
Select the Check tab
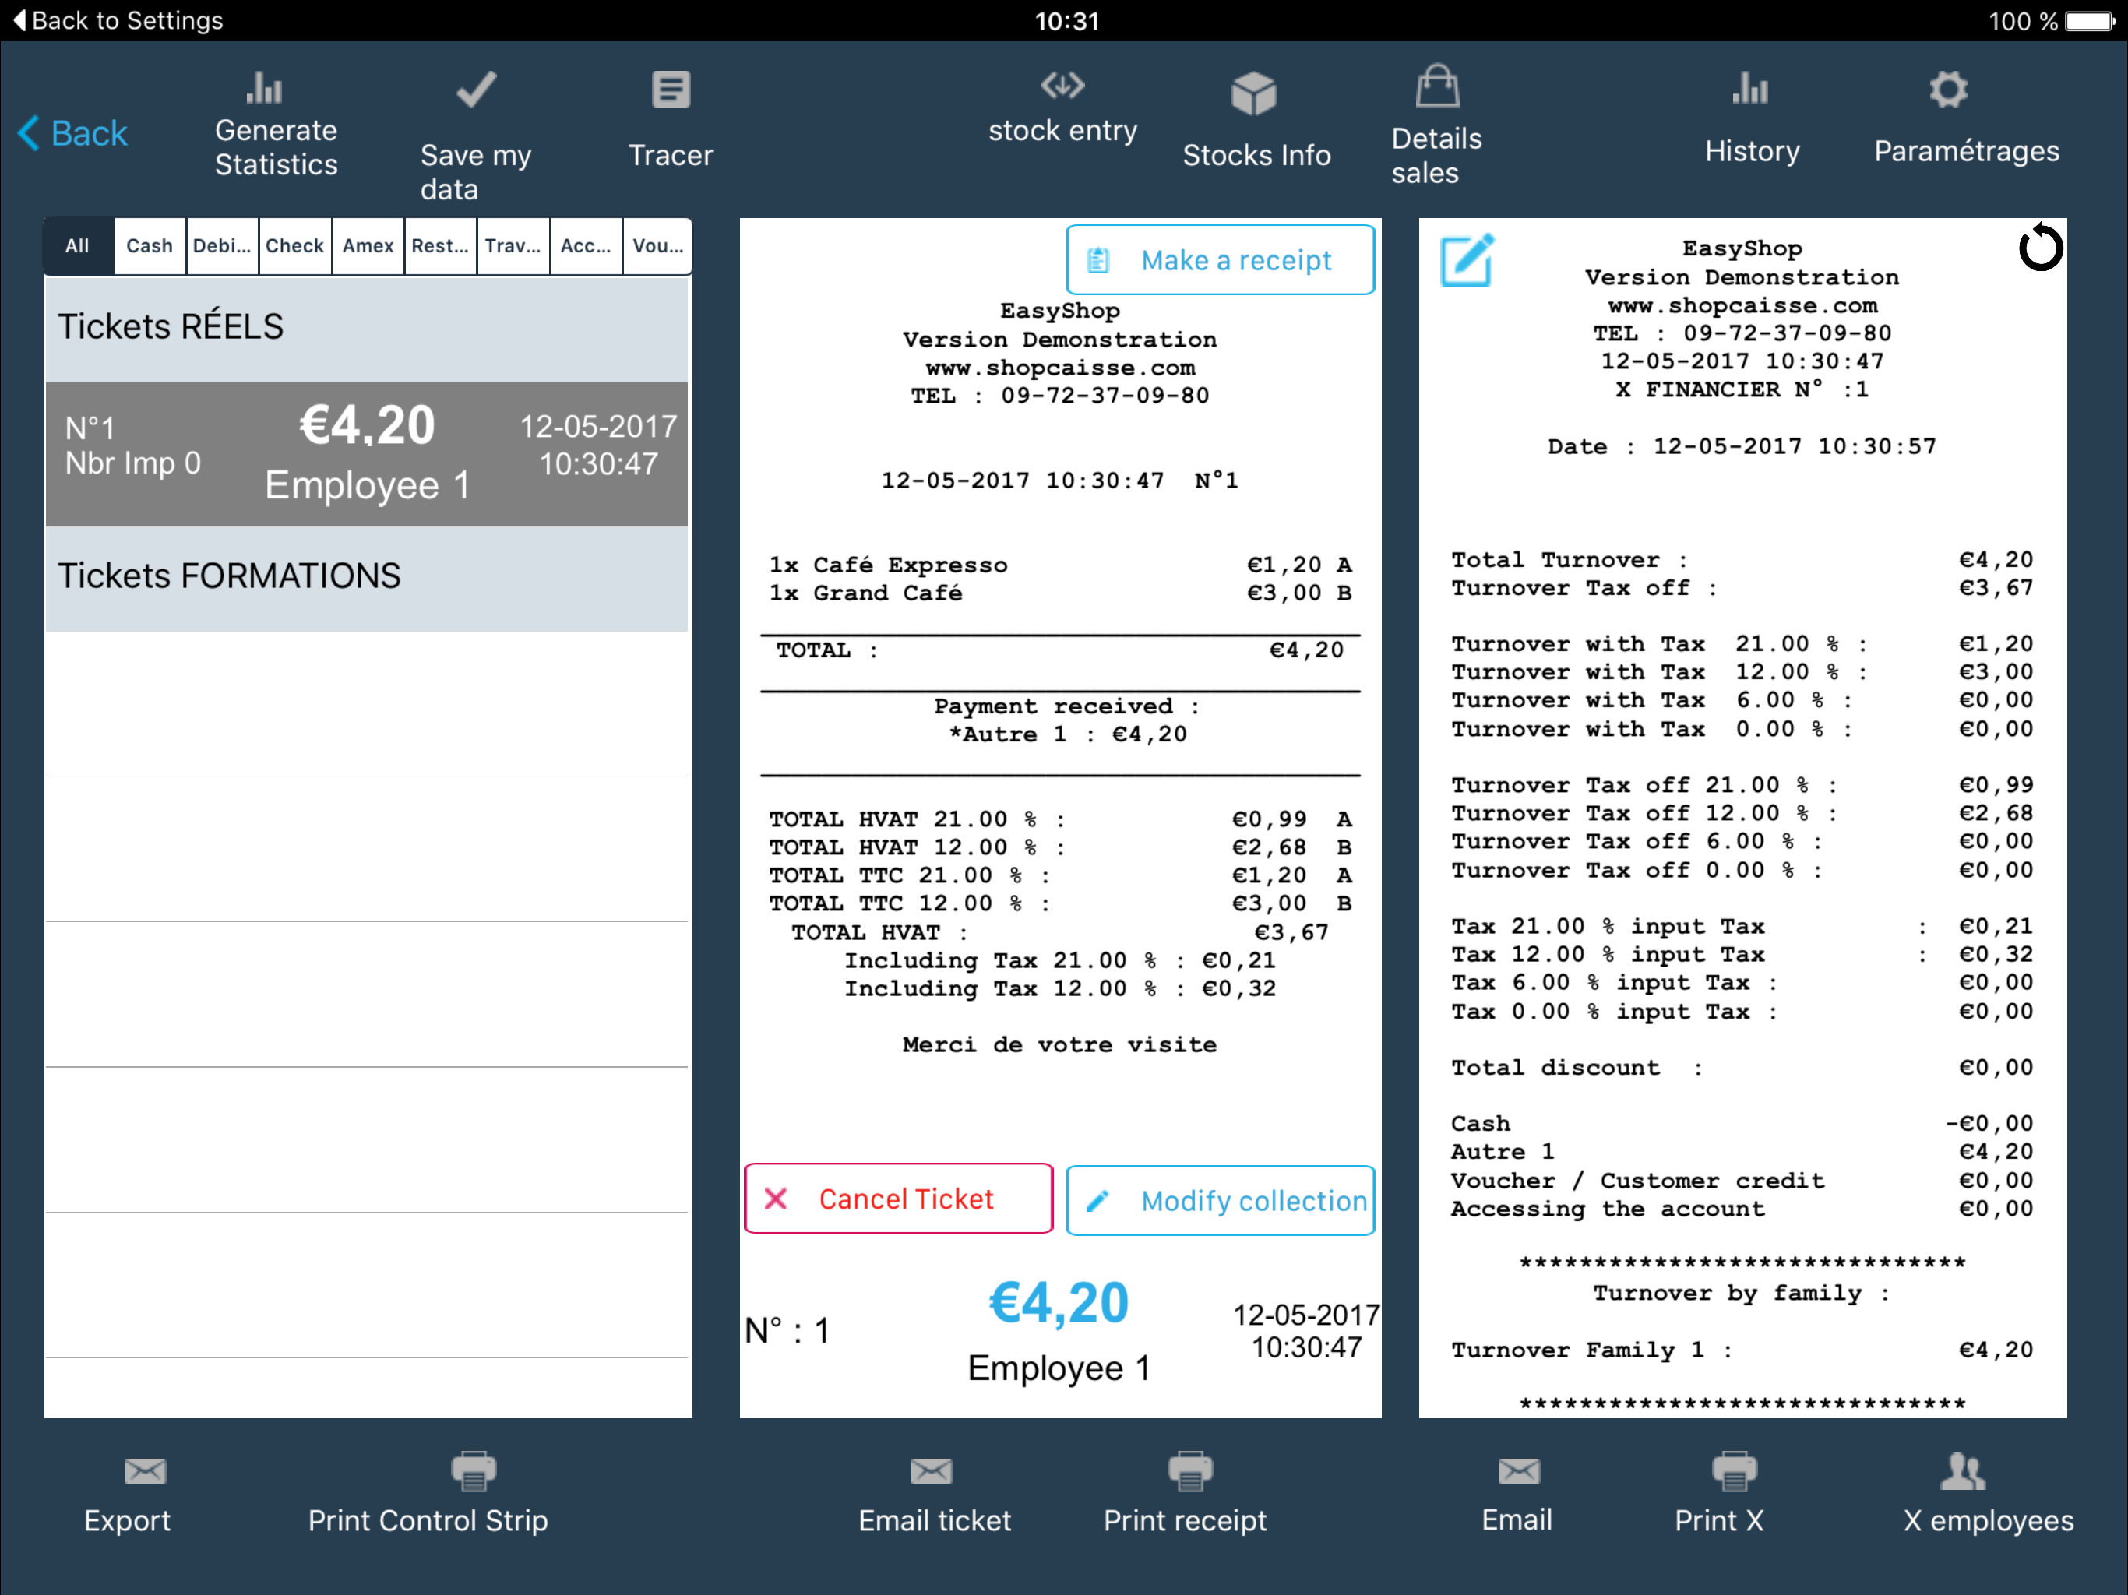(294, 246)
